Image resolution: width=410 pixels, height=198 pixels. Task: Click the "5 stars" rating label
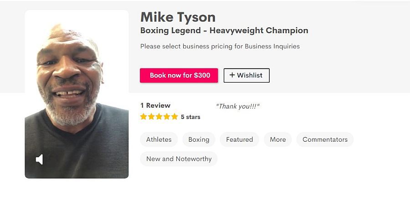(x=190, y=117)
